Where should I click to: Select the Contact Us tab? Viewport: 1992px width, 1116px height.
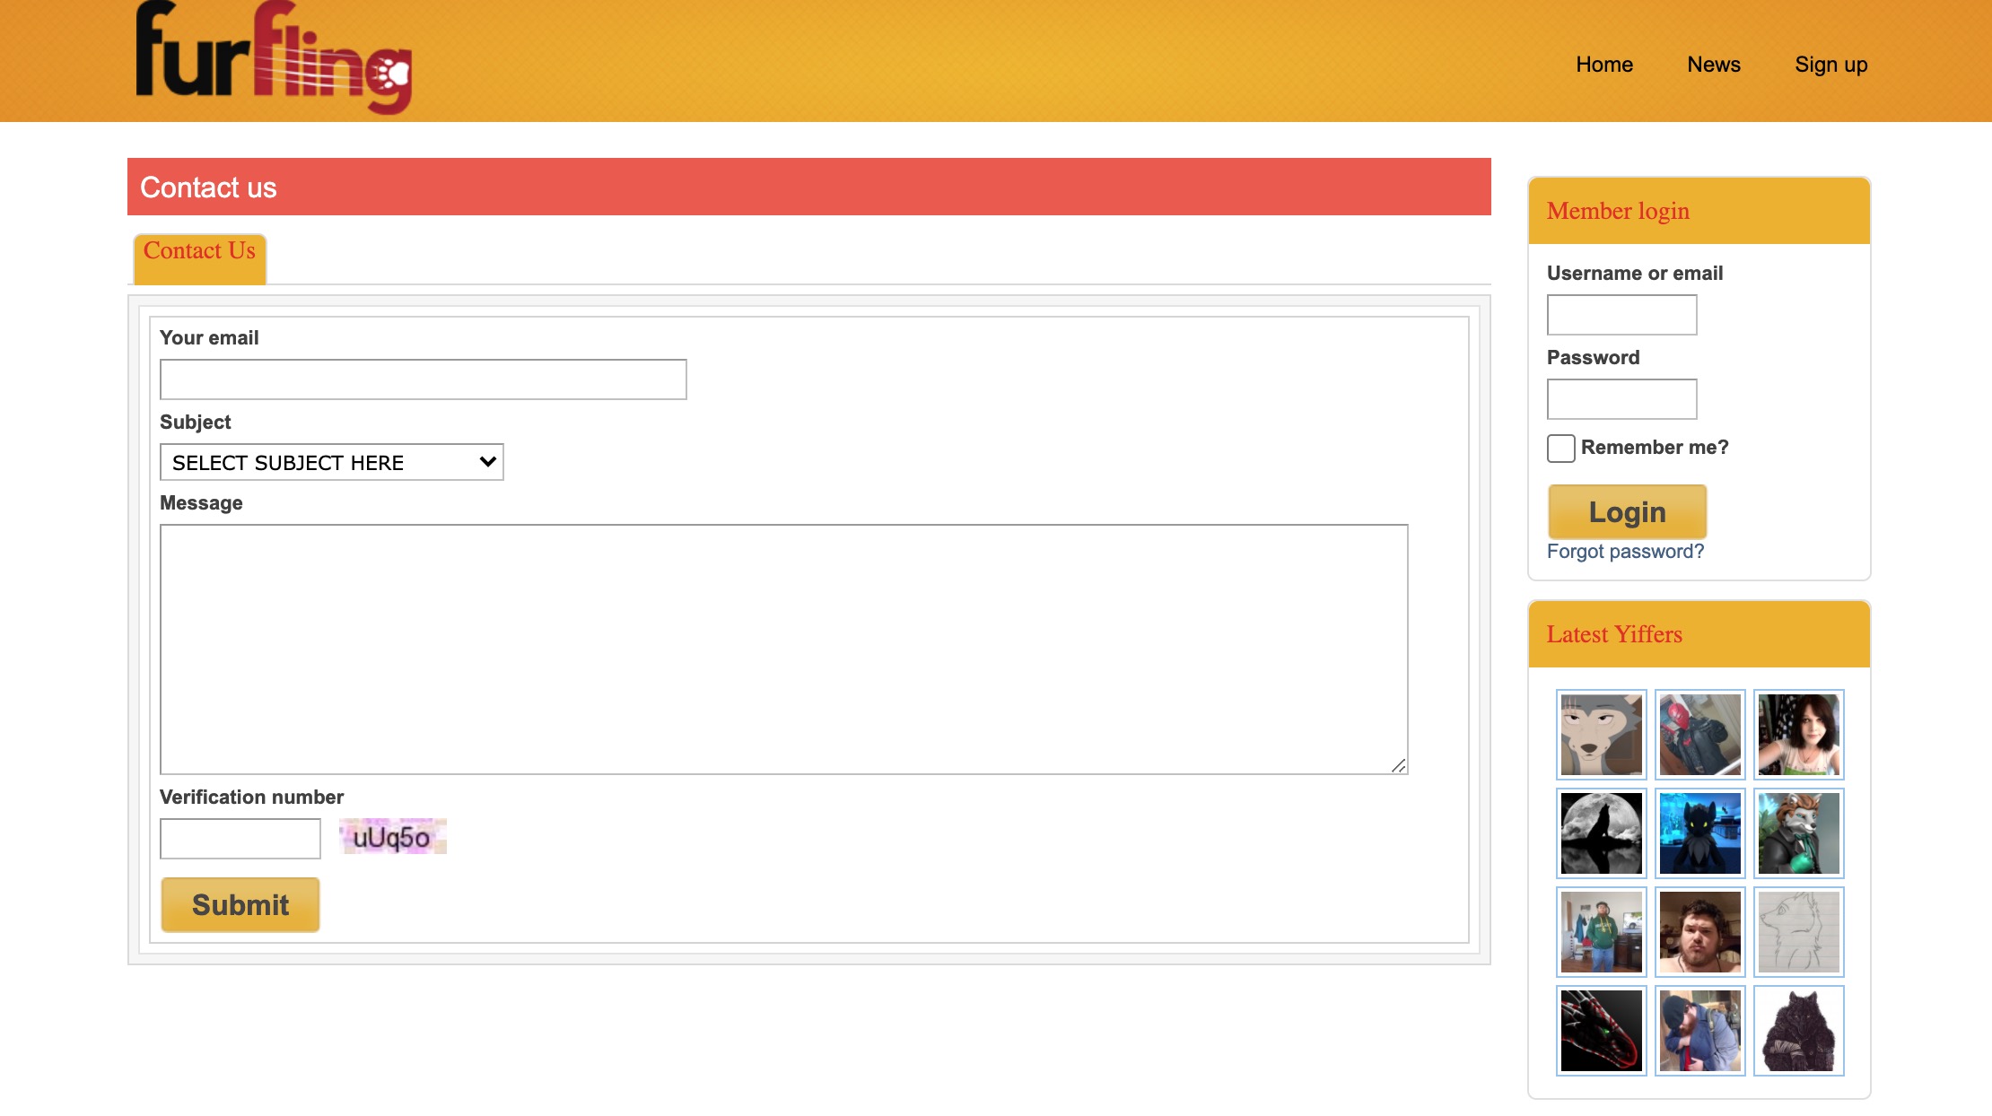coord(199,258)
